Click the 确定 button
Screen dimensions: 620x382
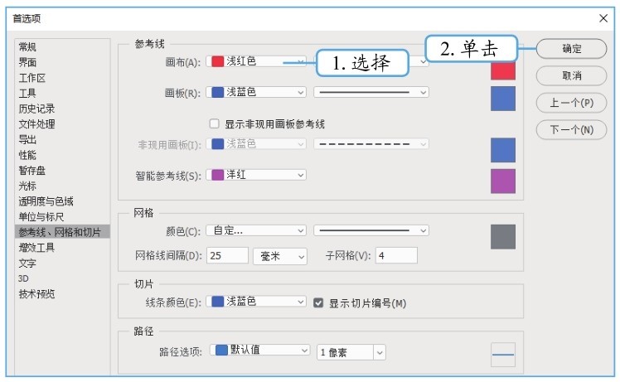(571, 49)
